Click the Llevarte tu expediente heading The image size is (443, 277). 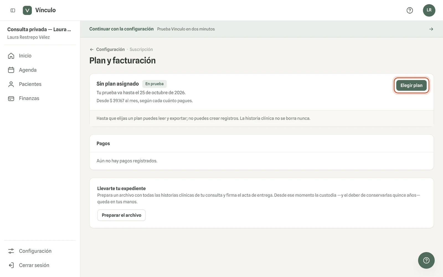(121, 188)
